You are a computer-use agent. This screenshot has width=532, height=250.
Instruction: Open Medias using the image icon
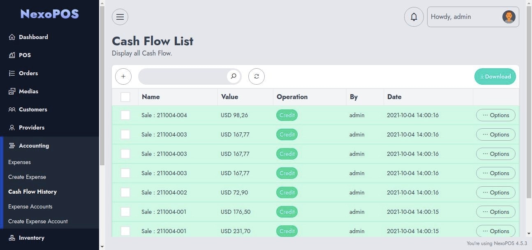pyautogui.click(x=12, y=91)
